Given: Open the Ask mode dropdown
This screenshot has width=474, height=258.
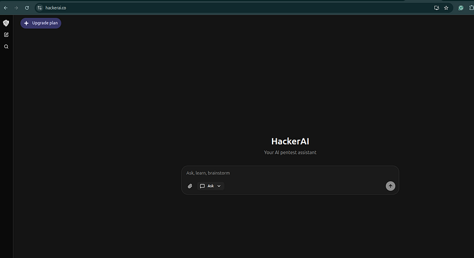Looking at the screenshot, I should tap(210, 186).
